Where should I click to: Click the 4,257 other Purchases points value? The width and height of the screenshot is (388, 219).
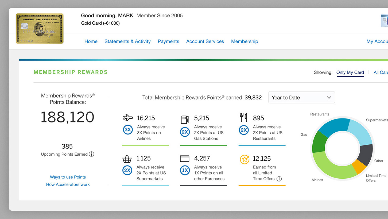pyautogui.click(x=202, y=158)
